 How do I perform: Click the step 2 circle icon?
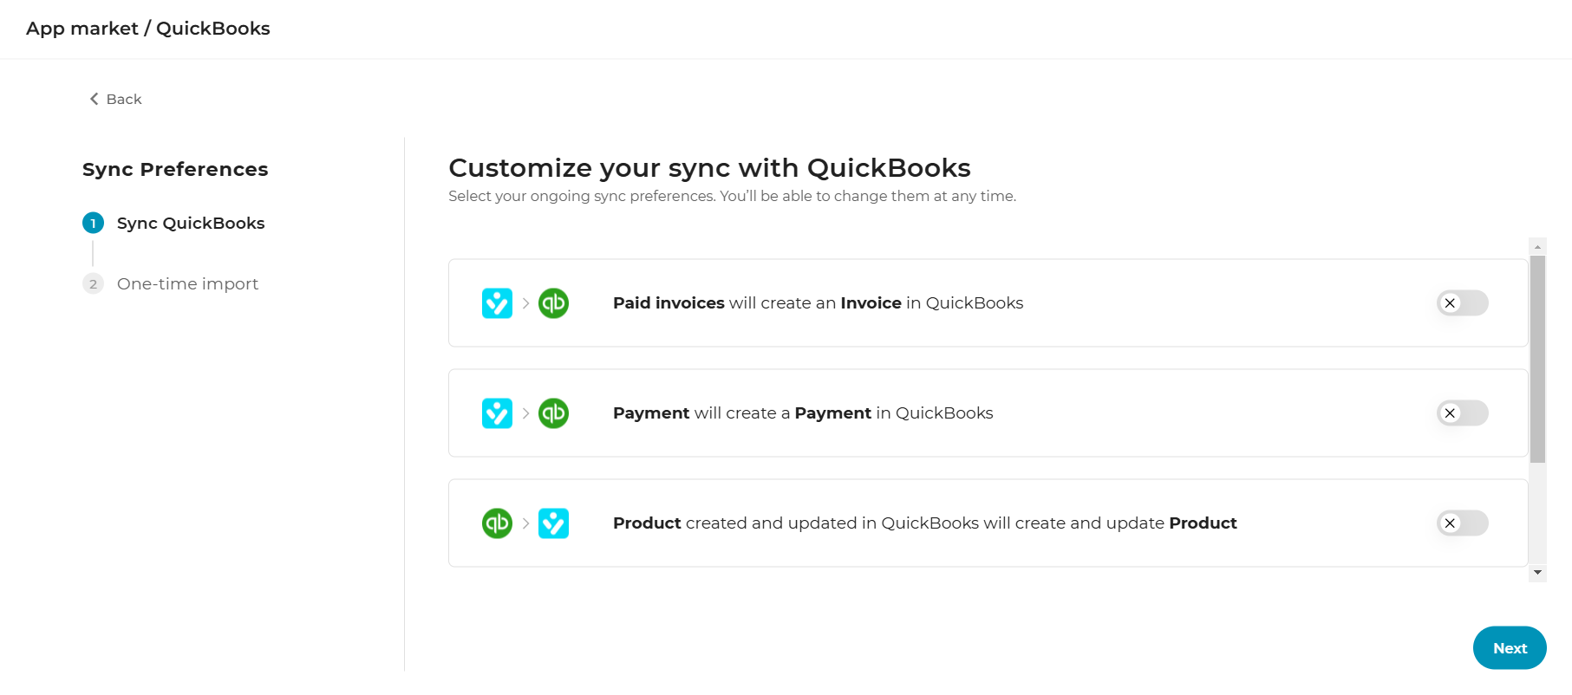pos(93,284)
